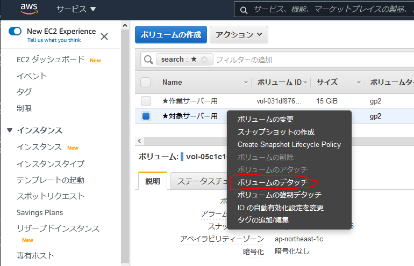Open the ボリューム ID column dropdown arrow
The image size is (414, 266).
(305, 83)
